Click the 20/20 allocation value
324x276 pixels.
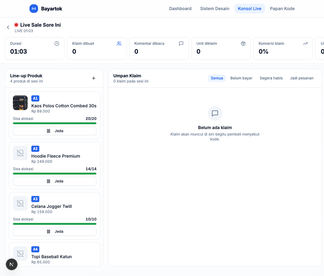[91, 119]
